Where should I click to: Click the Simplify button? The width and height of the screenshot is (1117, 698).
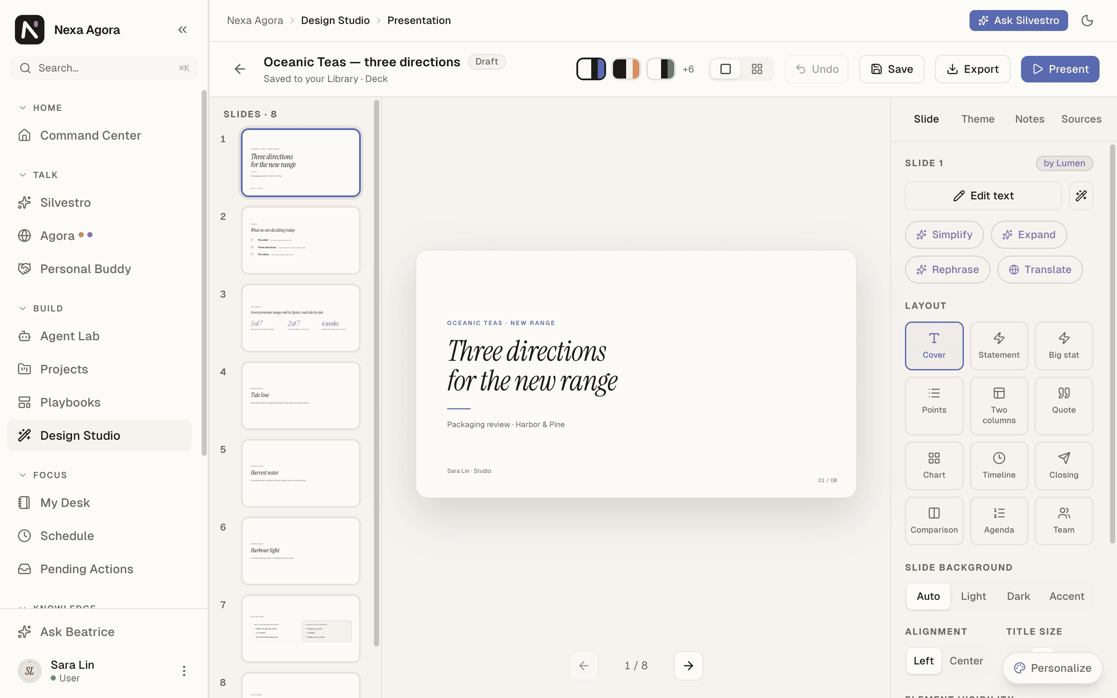click(x=944, y=235)
